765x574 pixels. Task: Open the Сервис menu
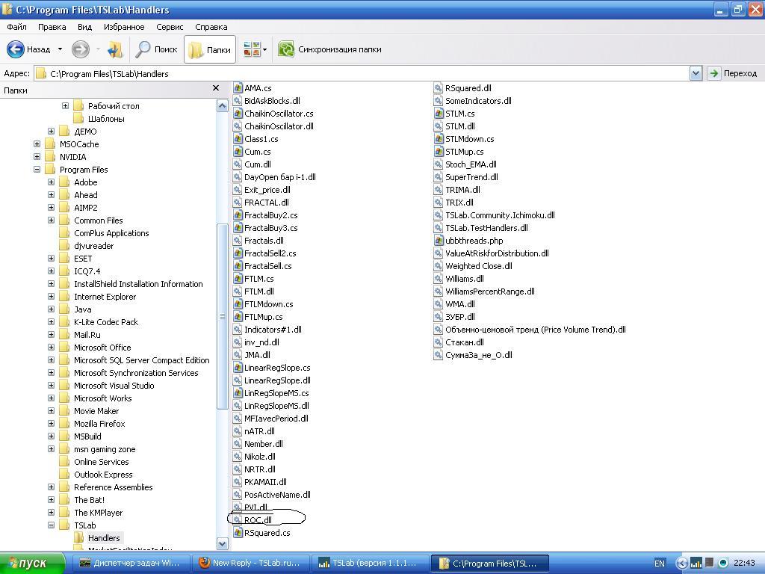coord(170,27)
